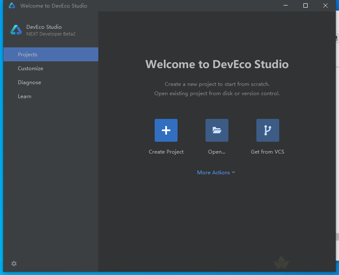Click the app icon in title bar
This screenshot has width=339, height=275.
(x=12, y=6)
